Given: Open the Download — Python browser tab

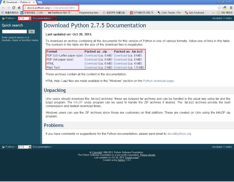Looking at the screenshot, I should coord(19,2).
